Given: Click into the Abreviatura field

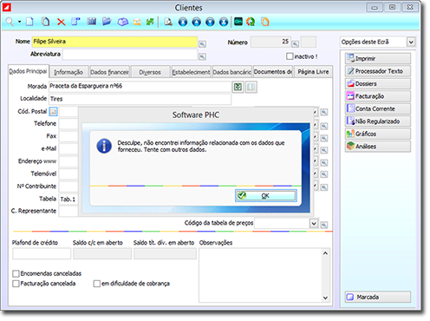Looking at the screenshot, I should point(130,55).
